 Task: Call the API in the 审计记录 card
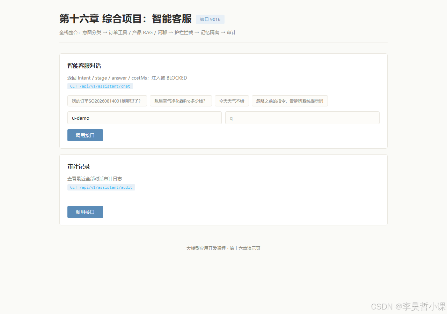pos(85,212)
